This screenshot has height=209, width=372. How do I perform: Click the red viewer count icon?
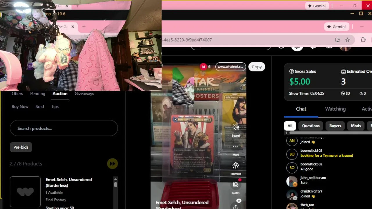203,67
